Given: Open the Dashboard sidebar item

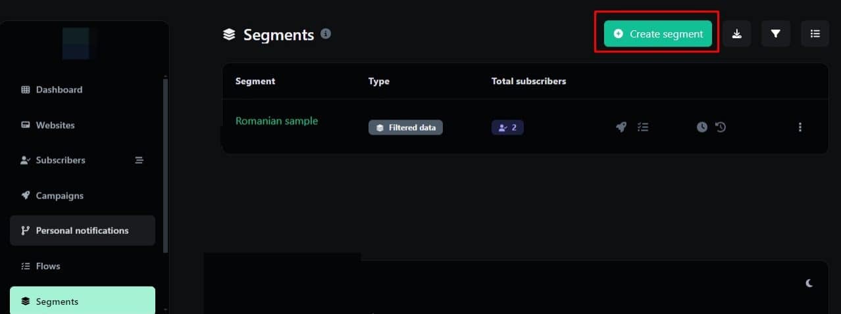Looking at the screenshot, I should coord(59,90).
